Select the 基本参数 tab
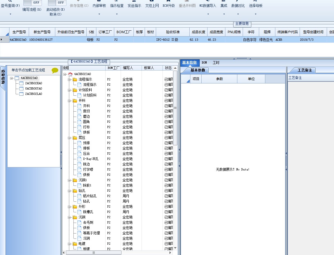Viewport: 334px width, 255px height. pyautogui.click(x=198, y=70)
